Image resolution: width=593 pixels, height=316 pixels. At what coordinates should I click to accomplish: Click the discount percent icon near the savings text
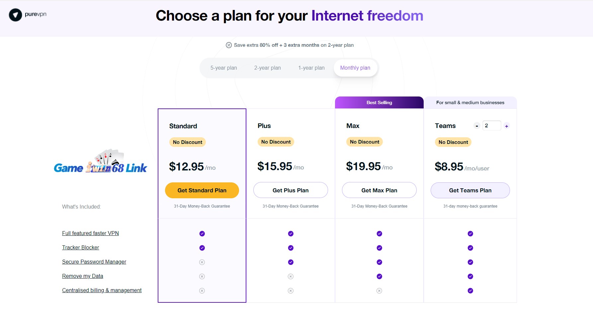pos(229,45)
